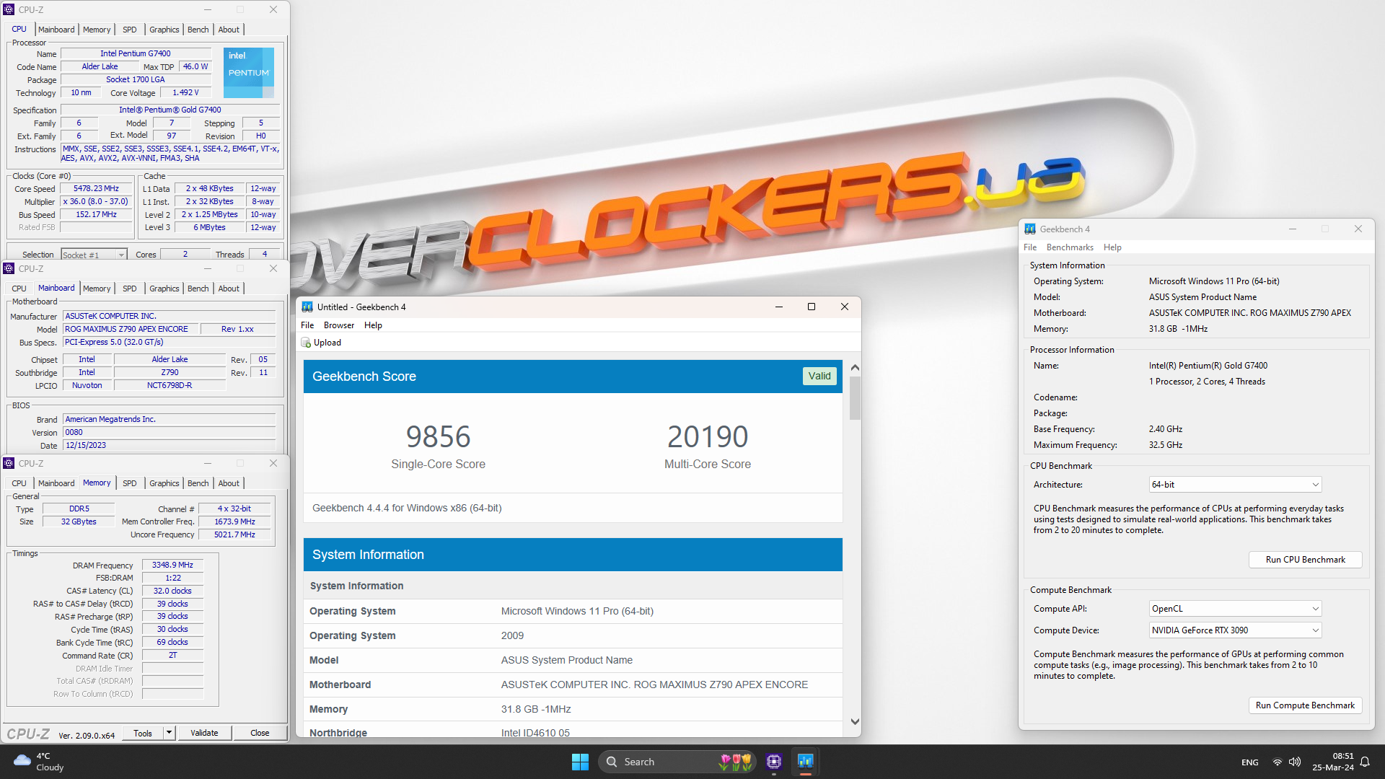1385x779 pixels.
Task: Click the Upload icon in Geekbench results toolbar
Action: click(306, 343)
